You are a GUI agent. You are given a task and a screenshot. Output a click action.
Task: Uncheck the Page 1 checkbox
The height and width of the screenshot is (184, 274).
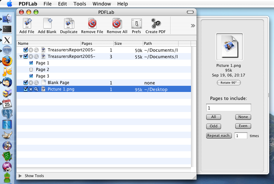31,63
